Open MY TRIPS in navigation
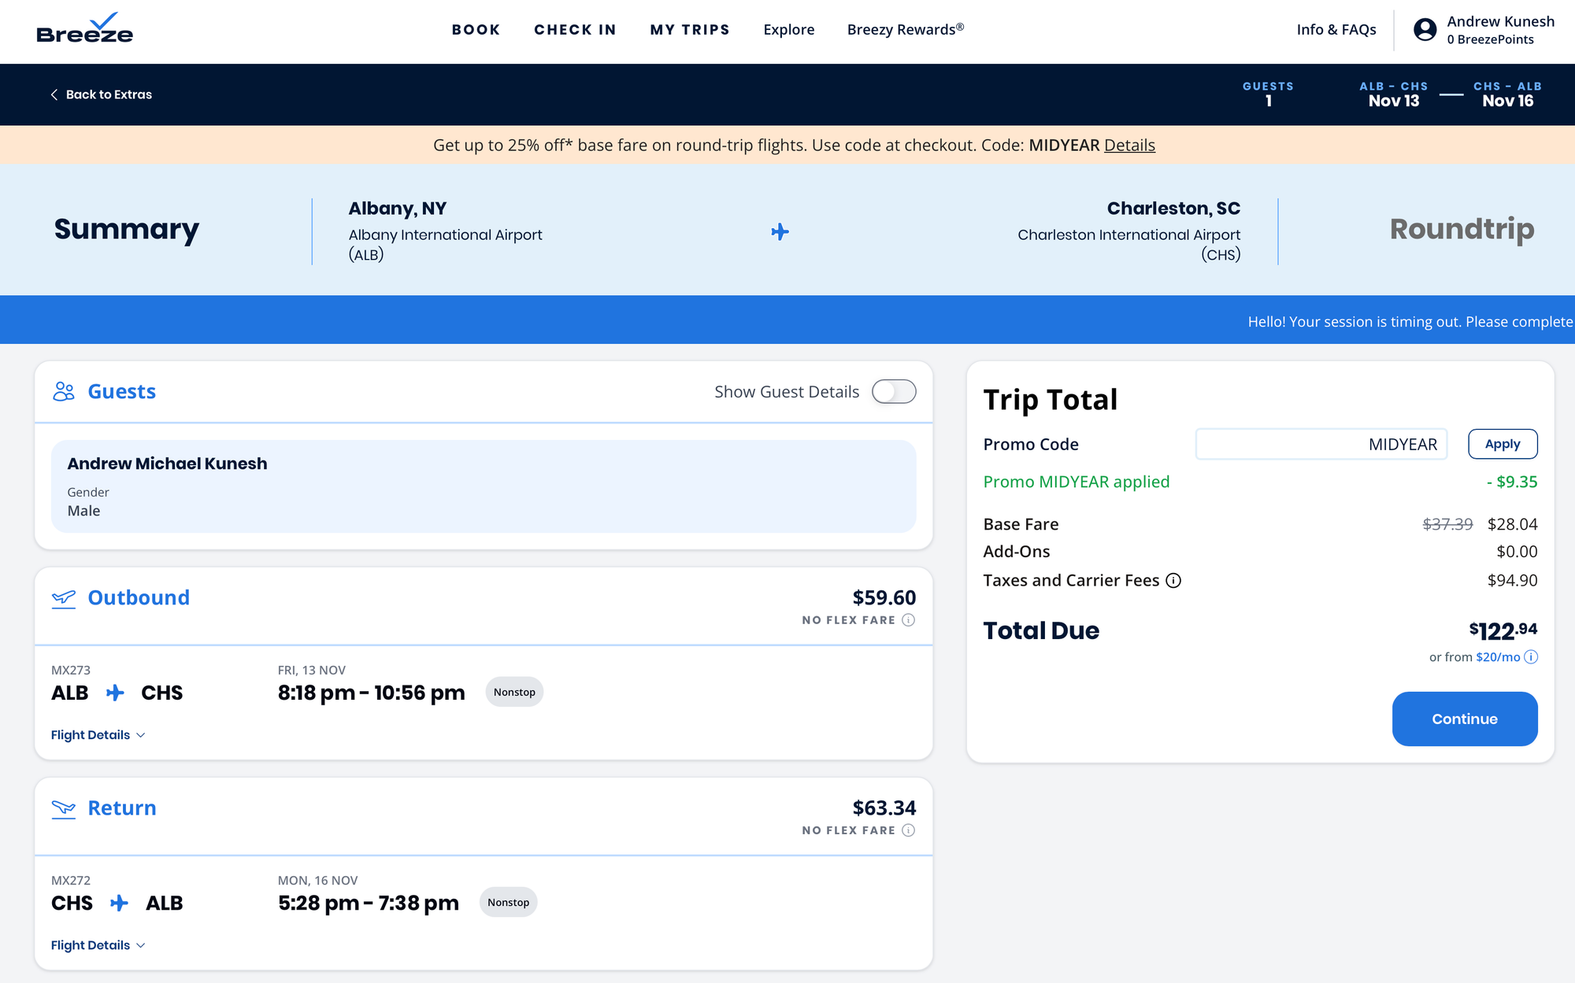 [690, 30]
